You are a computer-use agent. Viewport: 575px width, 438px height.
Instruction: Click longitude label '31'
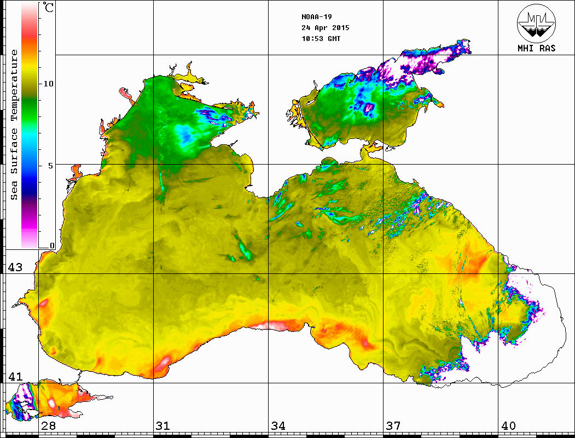point(163,426)
